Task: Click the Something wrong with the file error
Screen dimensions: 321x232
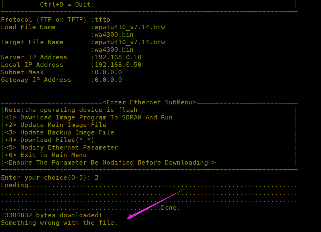Action: click(x=59, y=223)
